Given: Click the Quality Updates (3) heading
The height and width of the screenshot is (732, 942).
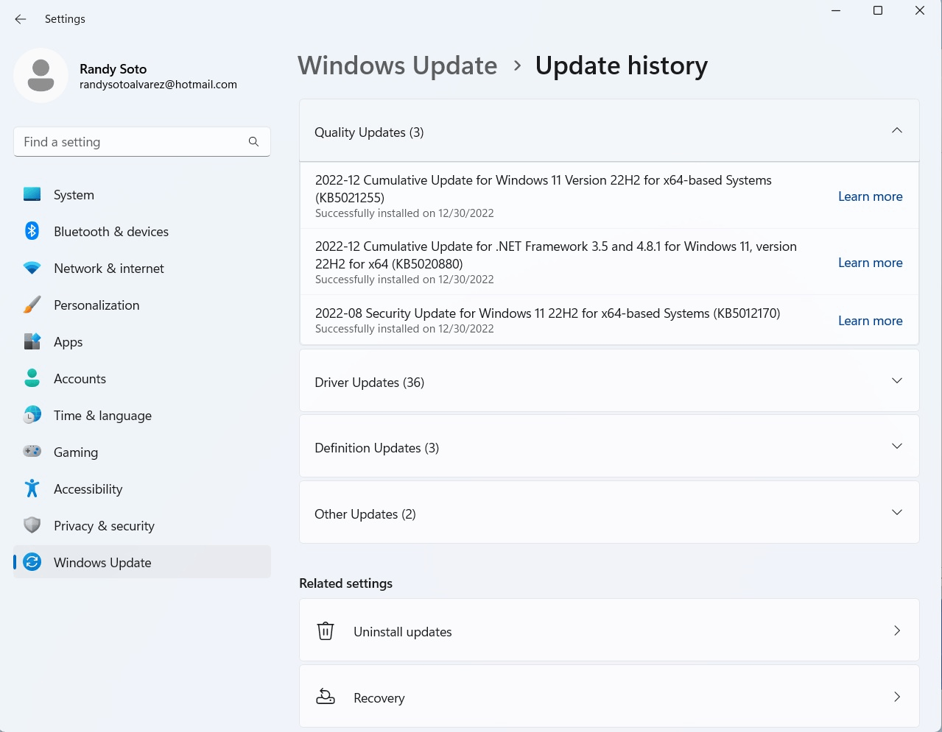Looking at the screenshot, I should 369,132.
